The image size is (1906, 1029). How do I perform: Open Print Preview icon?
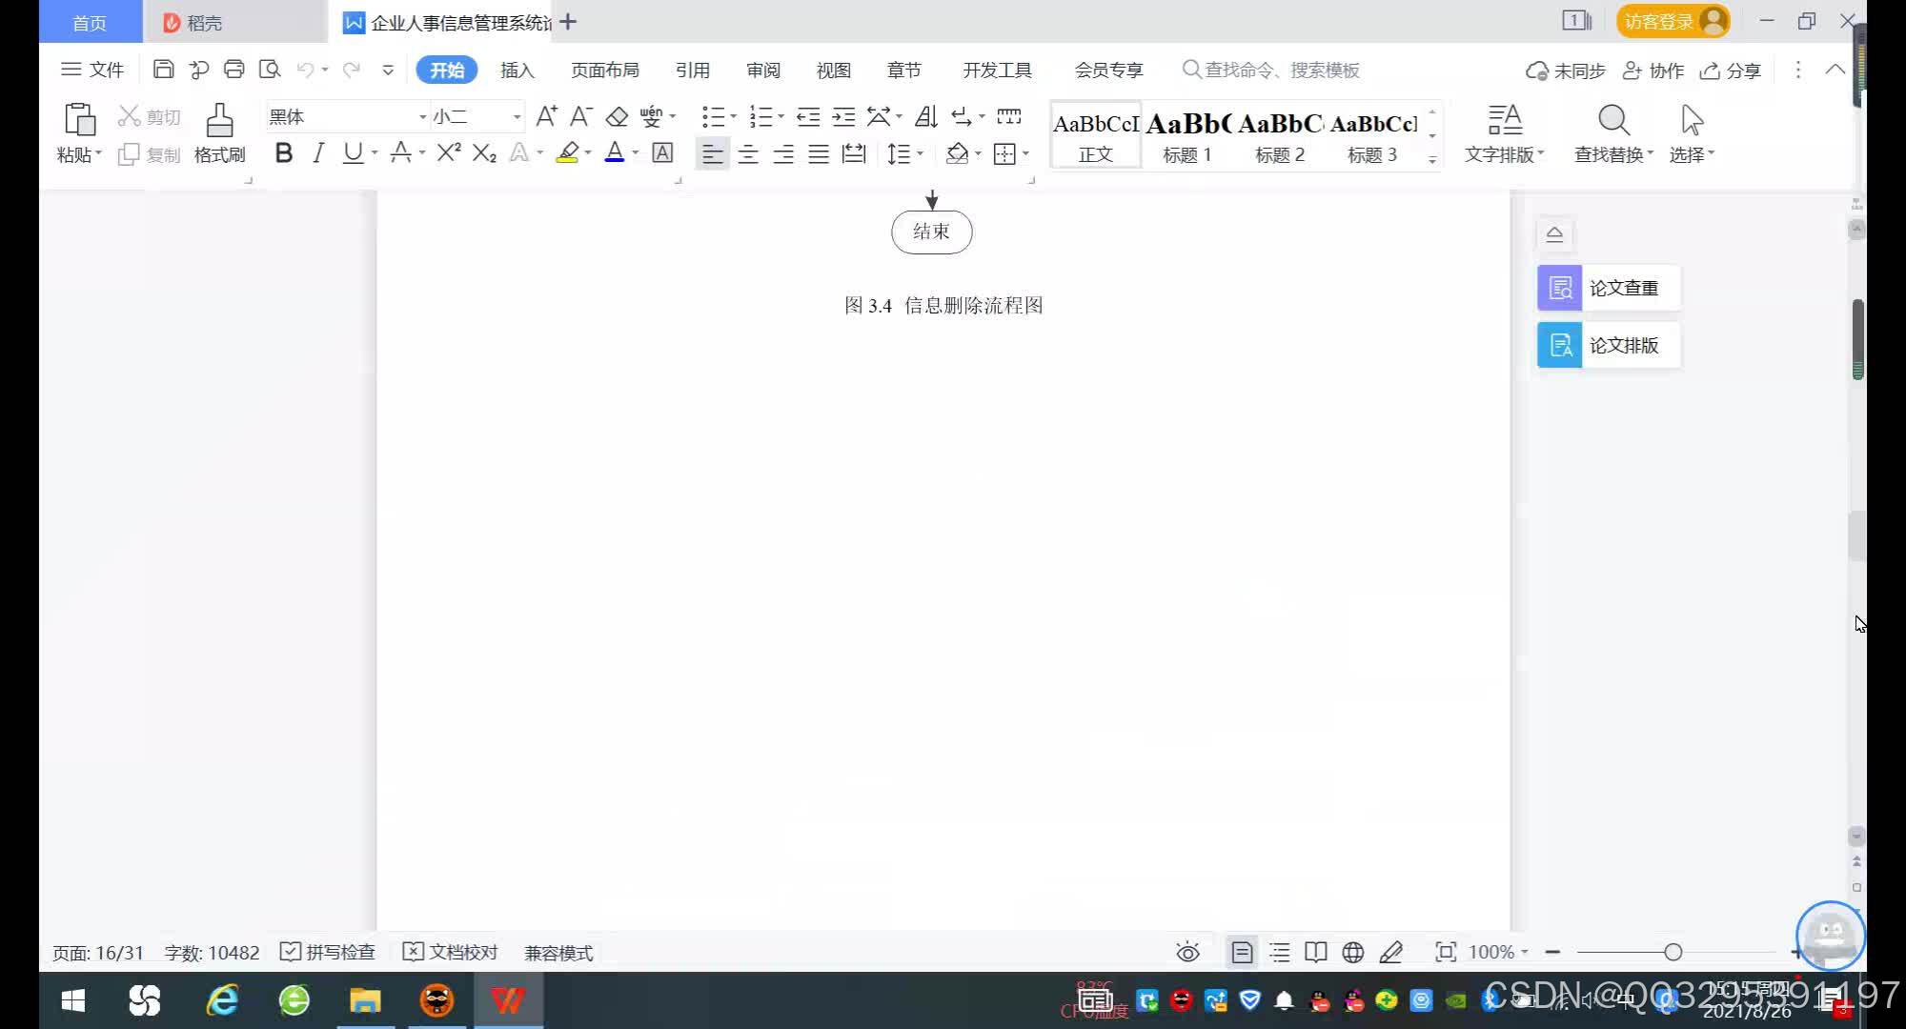coord(270,70)
